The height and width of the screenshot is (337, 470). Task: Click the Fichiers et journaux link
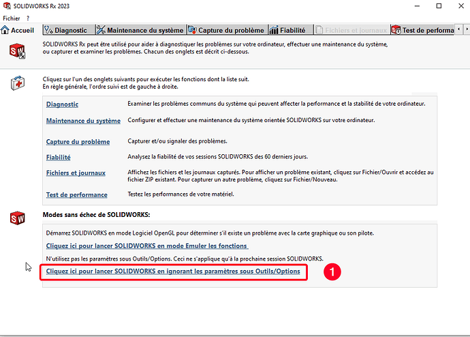[x=76, y=173]
